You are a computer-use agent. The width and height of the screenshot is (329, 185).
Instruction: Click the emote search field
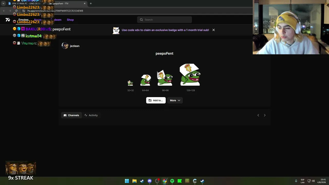(164, 20)
